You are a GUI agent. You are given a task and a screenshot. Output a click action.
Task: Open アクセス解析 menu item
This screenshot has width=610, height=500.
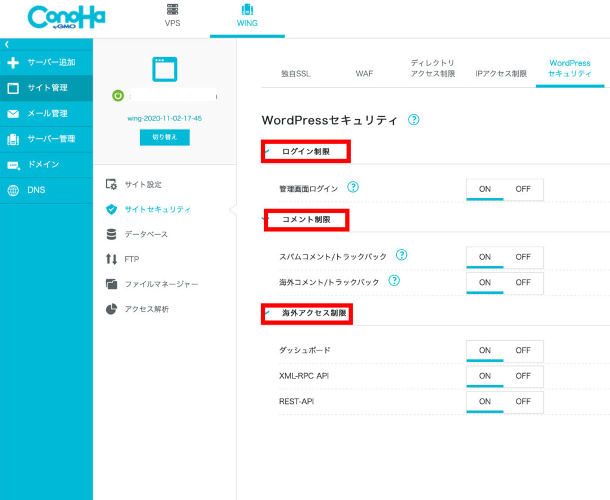tap(147, 309)
